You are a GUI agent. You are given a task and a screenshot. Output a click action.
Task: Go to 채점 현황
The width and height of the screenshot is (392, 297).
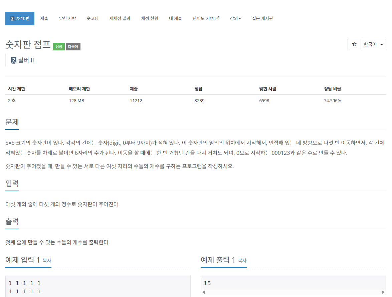tap(150, 18)
